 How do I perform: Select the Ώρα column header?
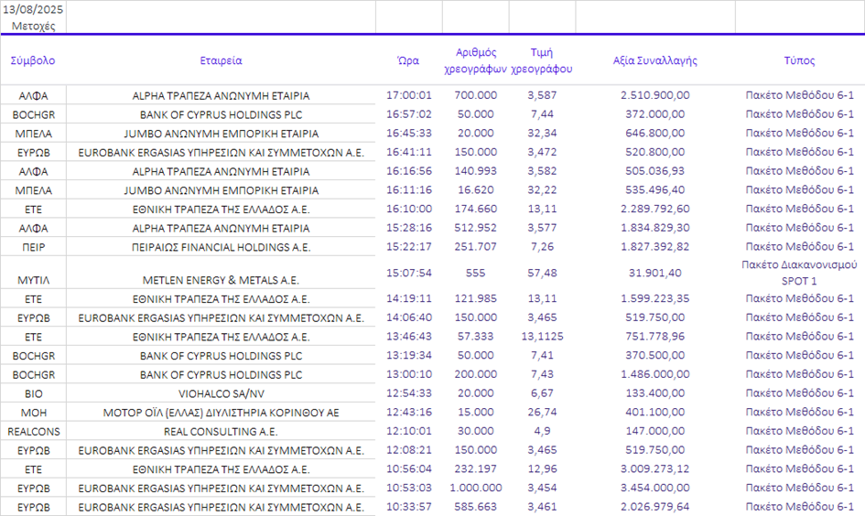click(408, 60)
